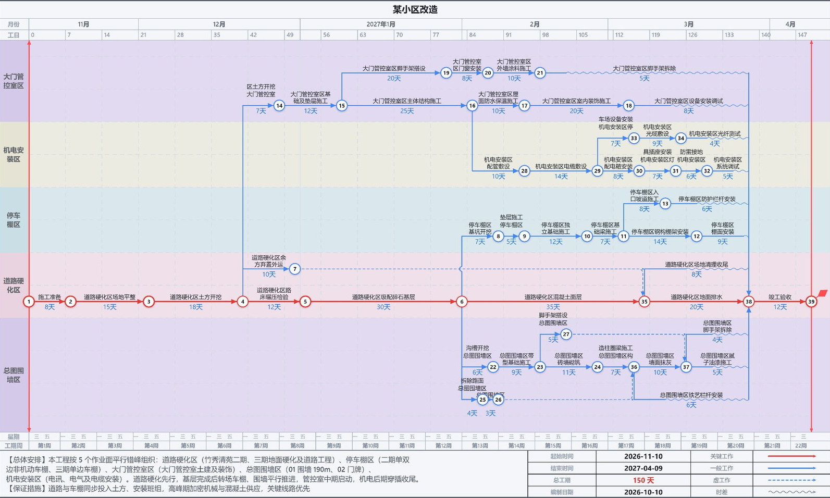Image resolution: width=830 pixels, height=498 pixels.
Task: Select the 大门管控室区 row header
Action: coord(14,81)
